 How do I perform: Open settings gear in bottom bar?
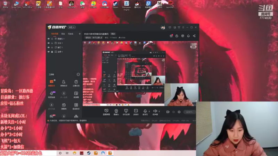pyautogui.click(x=179, y=112)
